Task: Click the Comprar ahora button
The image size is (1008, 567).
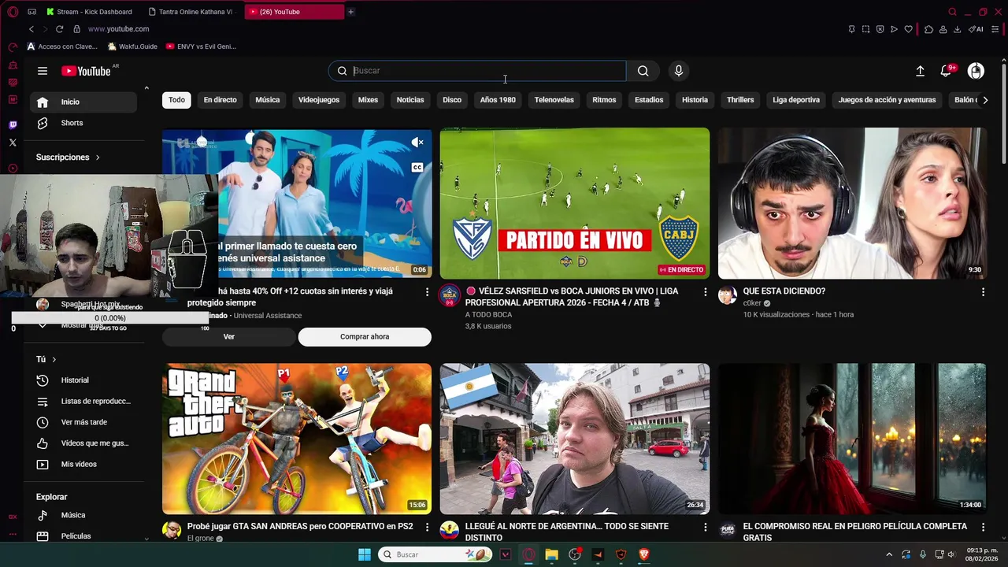Action: [x=365, y=337]
